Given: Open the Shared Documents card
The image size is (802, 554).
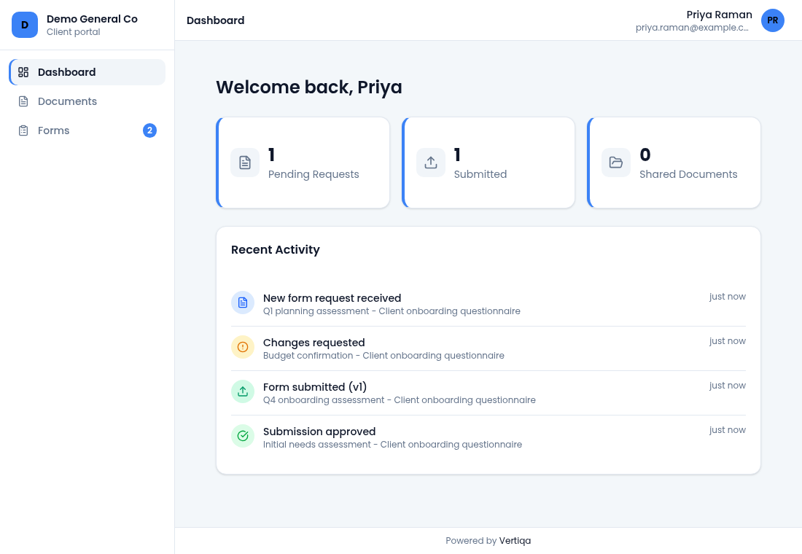Looking at the screenshot, I should tap(674, 163).
